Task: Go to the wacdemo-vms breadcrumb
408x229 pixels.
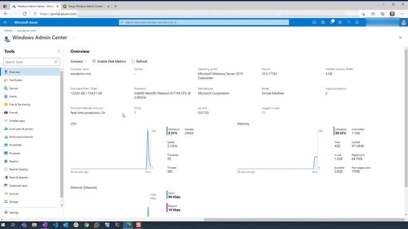Action: point(26,31)
